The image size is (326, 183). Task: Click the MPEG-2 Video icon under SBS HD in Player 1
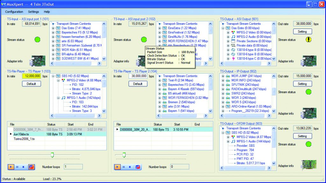63,80
